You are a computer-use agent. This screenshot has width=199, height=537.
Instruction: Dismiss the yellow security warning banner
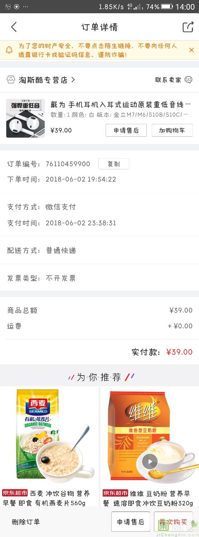191,50
